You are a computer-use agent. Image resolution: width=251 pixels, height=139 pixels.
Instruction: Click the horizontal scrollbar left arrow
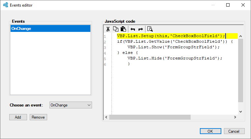pyautogui.click(x=107, y=117)
